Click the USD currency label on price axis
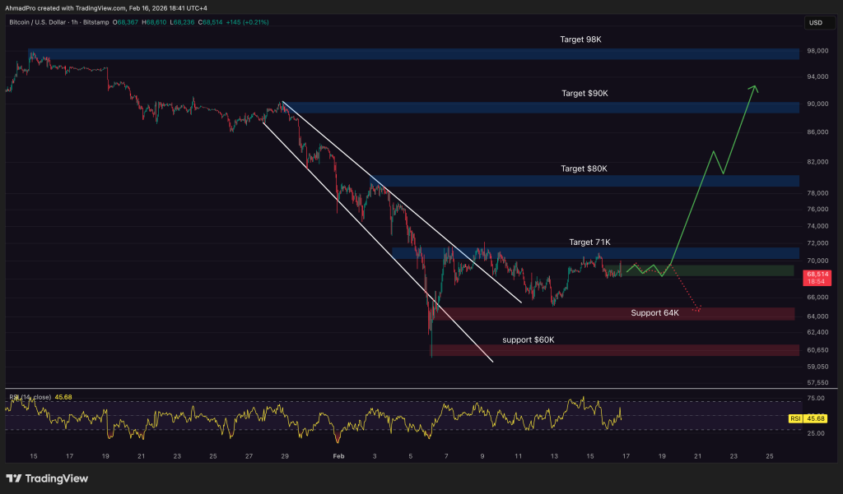The width and height of the screenshot is (843, 494). click(816, 22)
